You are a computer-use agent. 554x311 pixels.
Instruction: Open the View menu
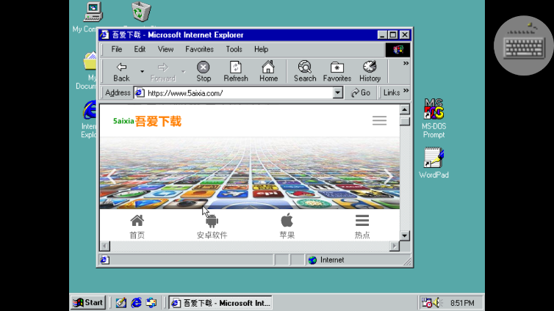click(165, 49)
